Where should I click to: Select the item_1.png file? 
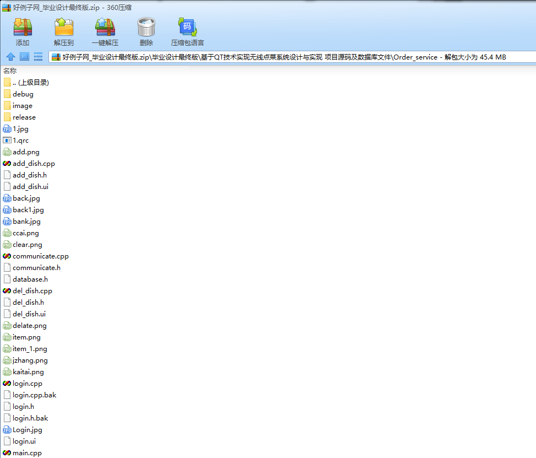click(x=25, y=349)
